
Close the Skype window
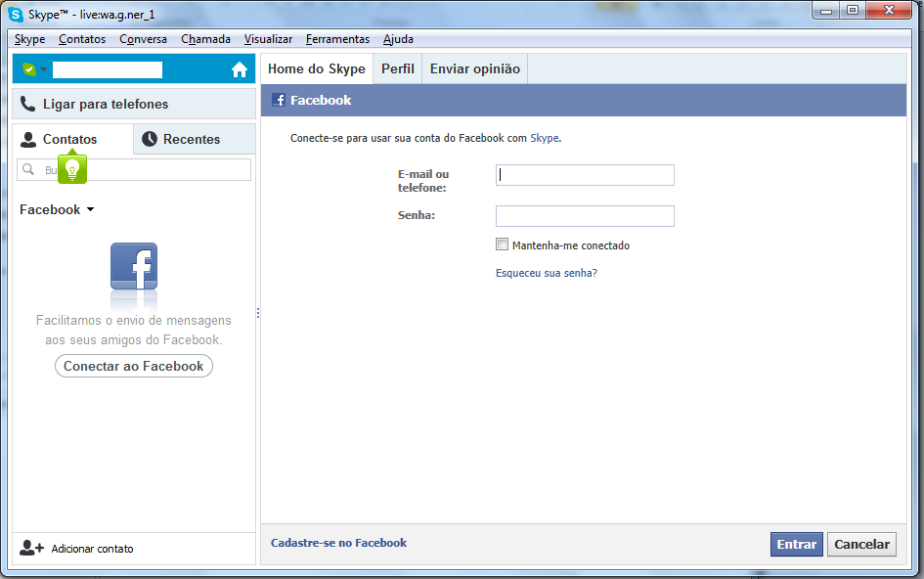(x=889, y=11)
